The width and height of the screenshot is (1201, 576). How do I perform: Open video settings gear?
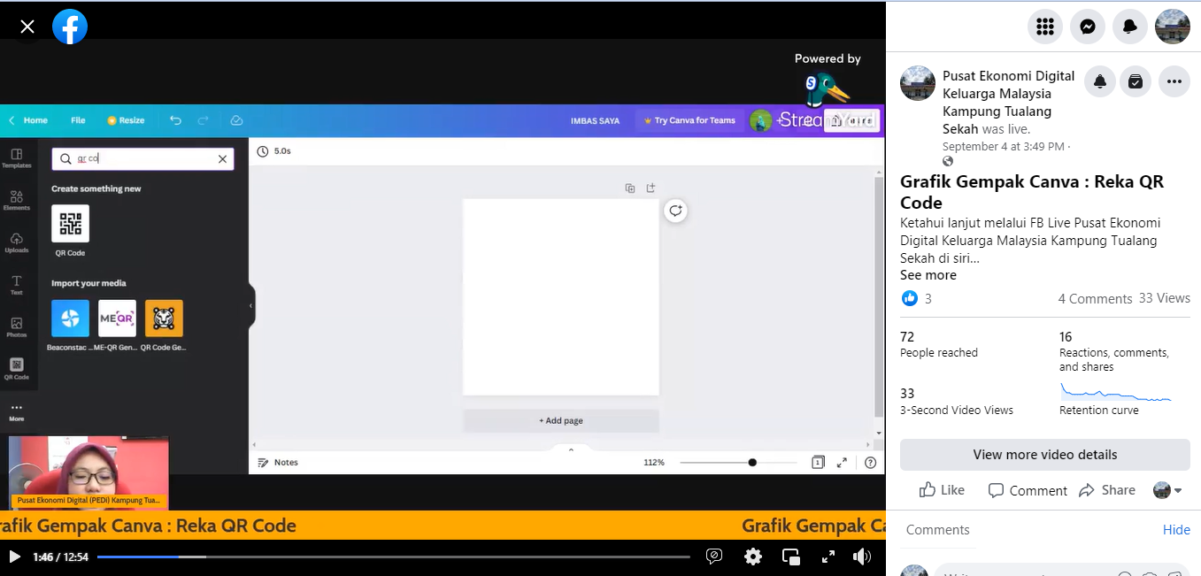(753, 557)
